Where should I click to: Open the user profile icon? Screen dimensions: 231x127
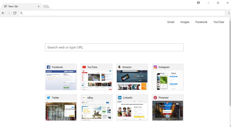pyautogui.click(x=198, y=3)
